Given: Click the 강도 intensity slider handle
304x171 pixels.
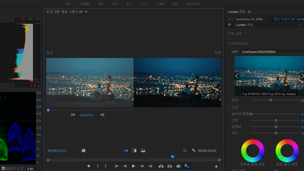Looking at the screenshot, I should coord(271,100).
